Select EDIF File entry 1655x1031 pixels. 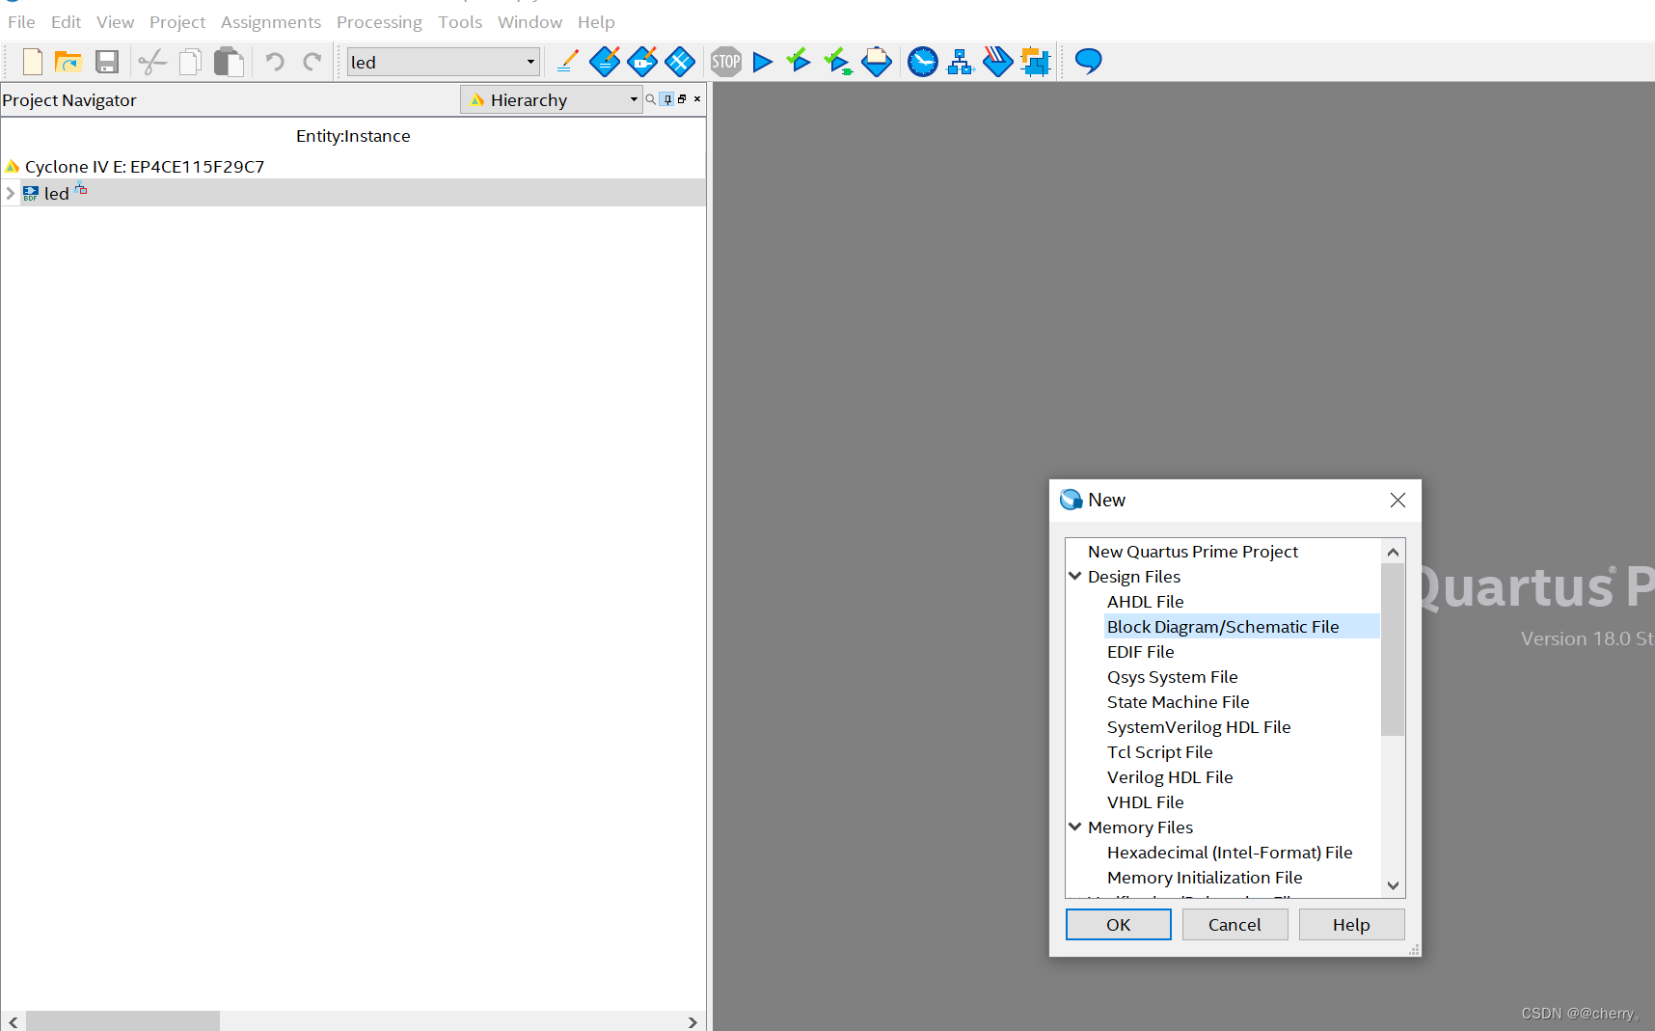click(1140, 652)
